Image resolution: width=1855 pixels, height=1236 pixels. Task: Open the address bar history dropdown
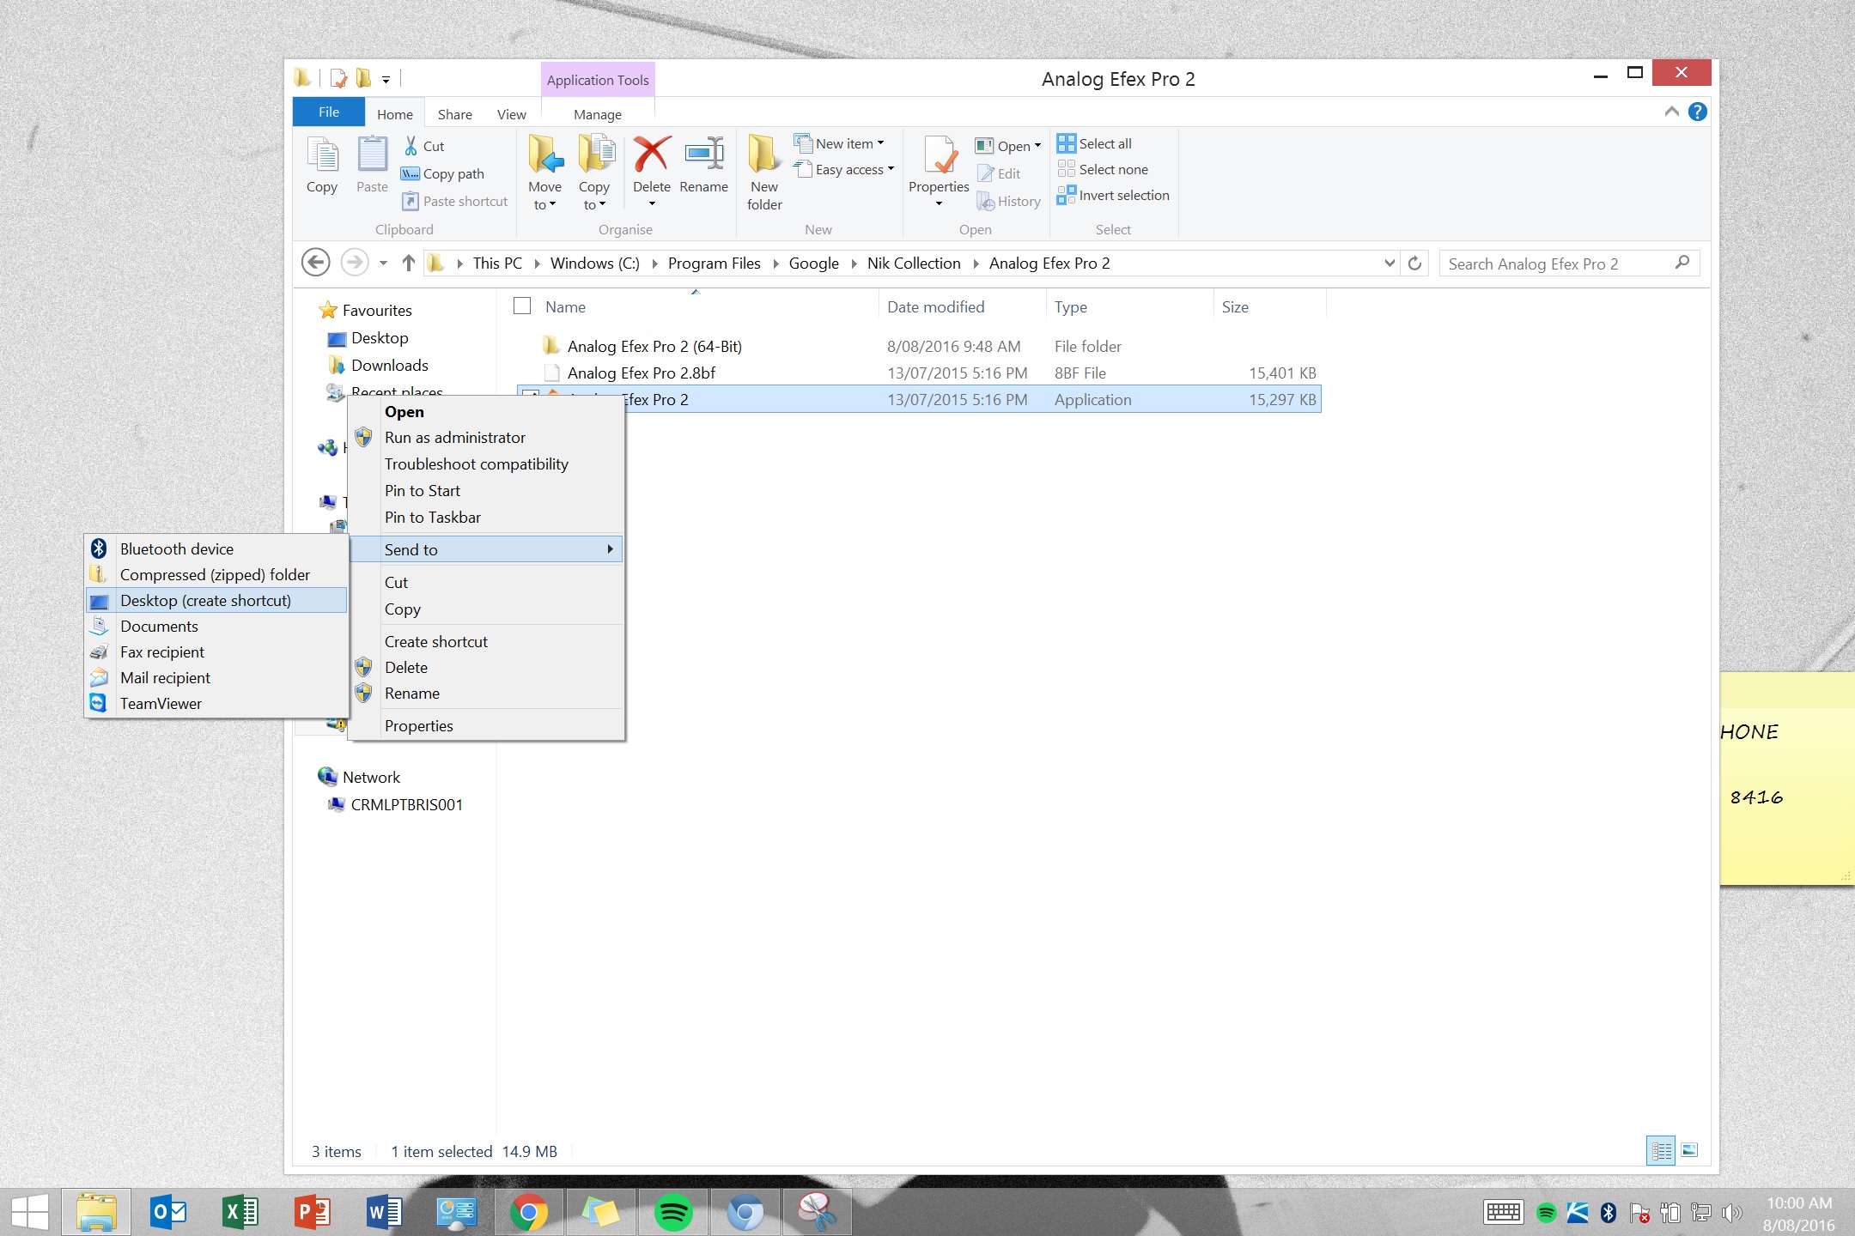[1390, 263]
